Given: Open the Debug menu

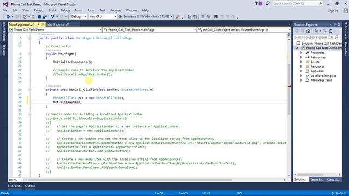Looking at the screenshot, I should [x=65, y=10].
